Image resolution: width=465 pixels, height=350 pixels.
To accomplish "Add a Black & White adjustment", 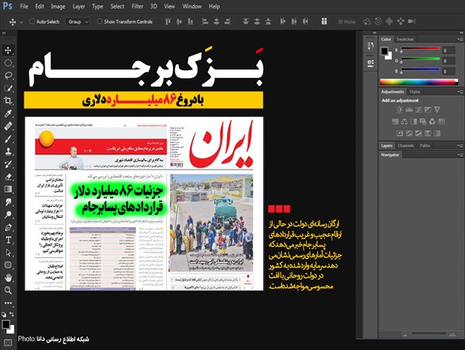I will (414, 122).
